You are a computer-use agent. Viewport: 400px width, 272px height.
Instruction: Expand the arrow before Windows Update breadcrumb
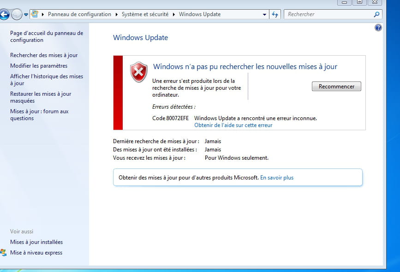[174, 14]
